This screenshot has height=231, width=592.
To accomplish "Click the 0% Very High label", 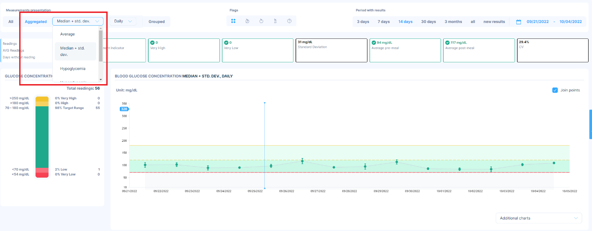I will [65, 98].
